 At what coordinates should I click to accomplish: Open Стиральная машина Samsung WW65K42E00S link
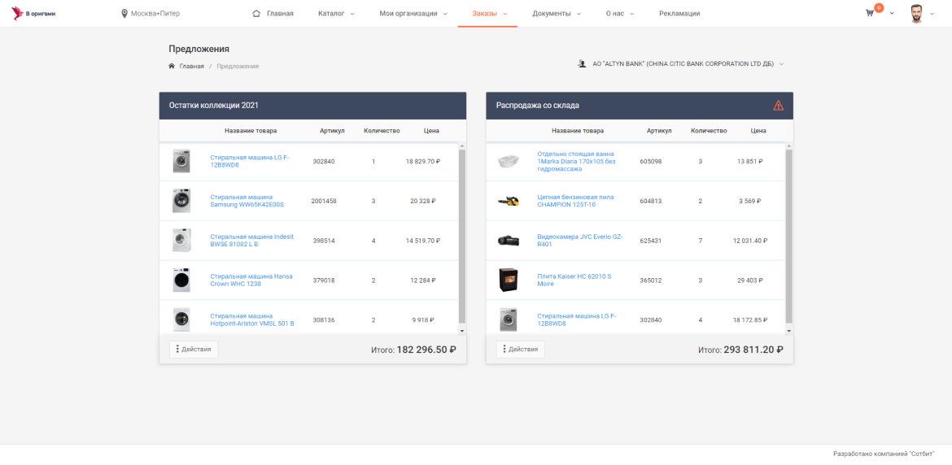[x=247, y=201]
